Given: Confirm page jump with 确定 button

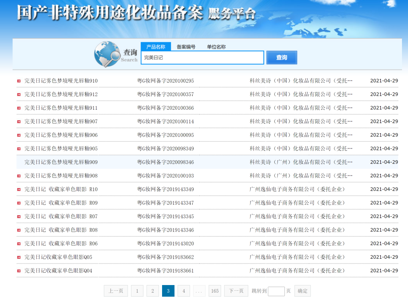Looking at the screenshot, I should (302, 291).
